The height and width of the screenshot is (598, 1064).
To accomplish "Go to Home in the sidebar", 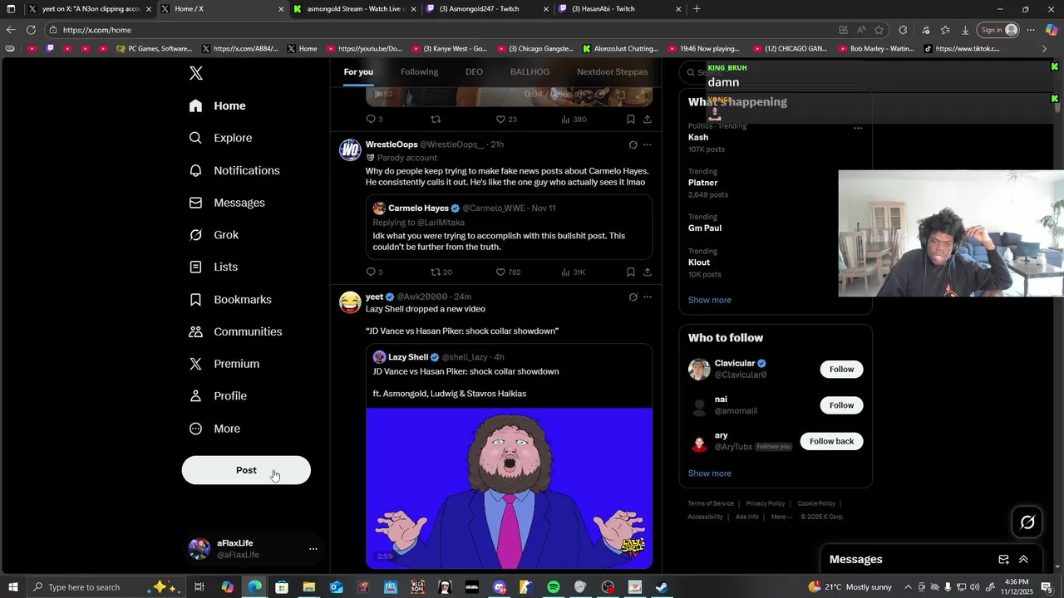I will tap(218, 105).
